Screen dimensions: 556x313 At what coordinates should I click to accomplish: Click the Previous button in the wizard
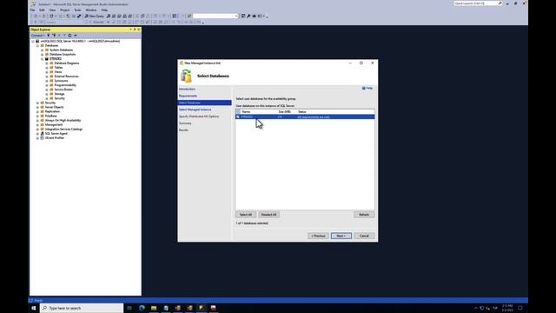[318, 236]
